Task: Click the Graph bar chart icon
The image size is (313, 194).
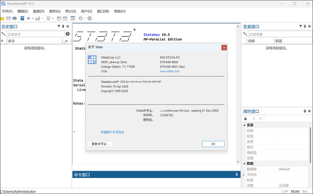Action: click(x=37, y=18)
